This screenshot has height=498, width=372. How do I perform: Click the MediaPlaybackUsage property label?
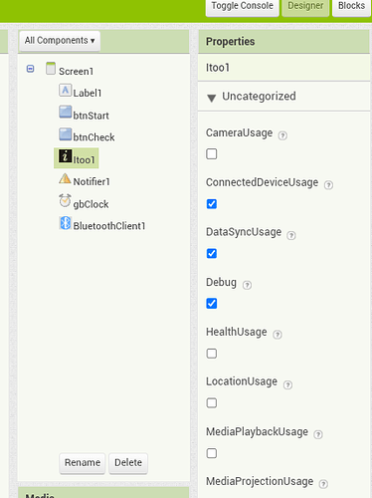[257, 431]
